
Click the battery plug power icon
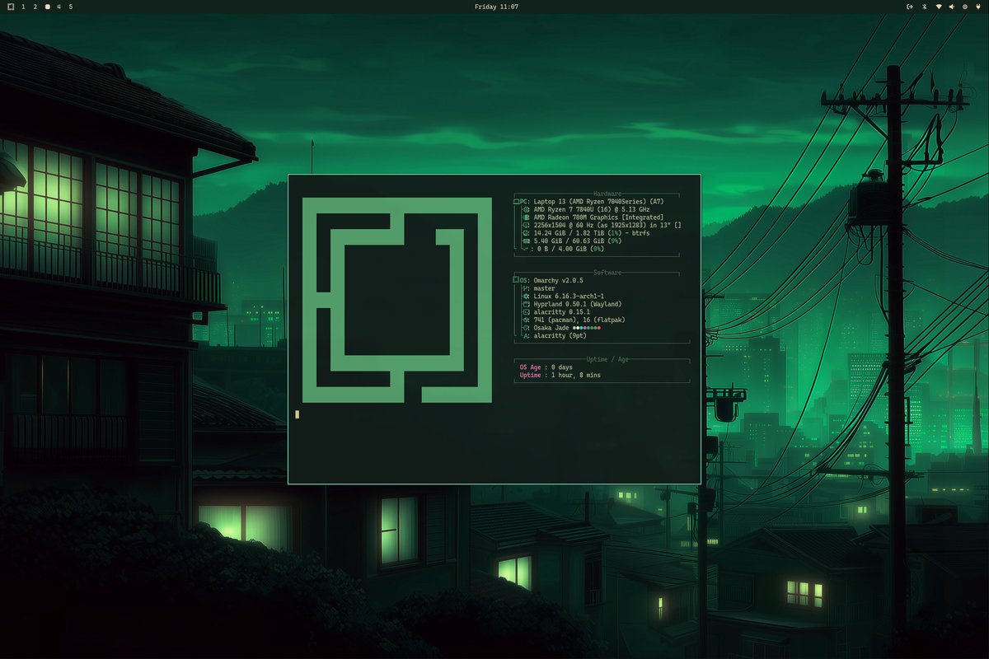click(978, 7)
